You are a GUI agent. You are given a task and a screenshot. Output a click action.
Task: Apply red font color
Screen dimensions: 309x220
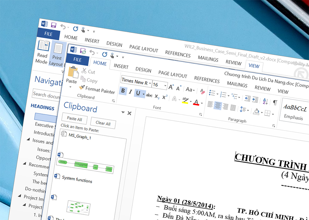pyautogui.click(x=196, y=102)
